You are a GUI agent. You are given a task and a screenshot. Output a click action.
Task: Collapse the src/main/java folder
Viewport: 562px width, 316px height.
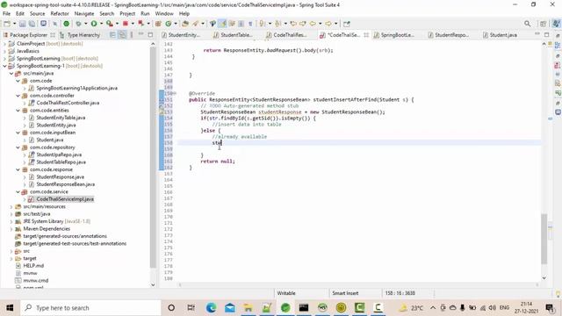(x=11, y=74)
